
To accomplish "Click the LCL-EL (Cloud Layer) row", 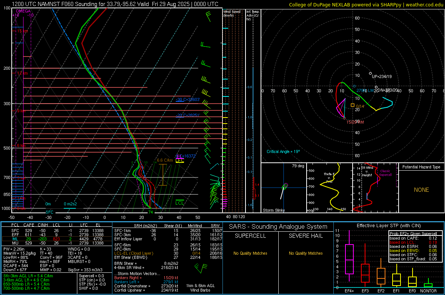I will tap(169, 253).
